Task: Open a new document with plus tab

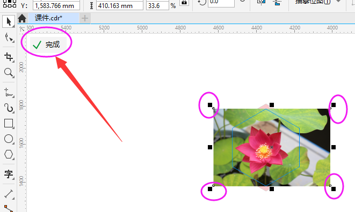Action: 85,18
